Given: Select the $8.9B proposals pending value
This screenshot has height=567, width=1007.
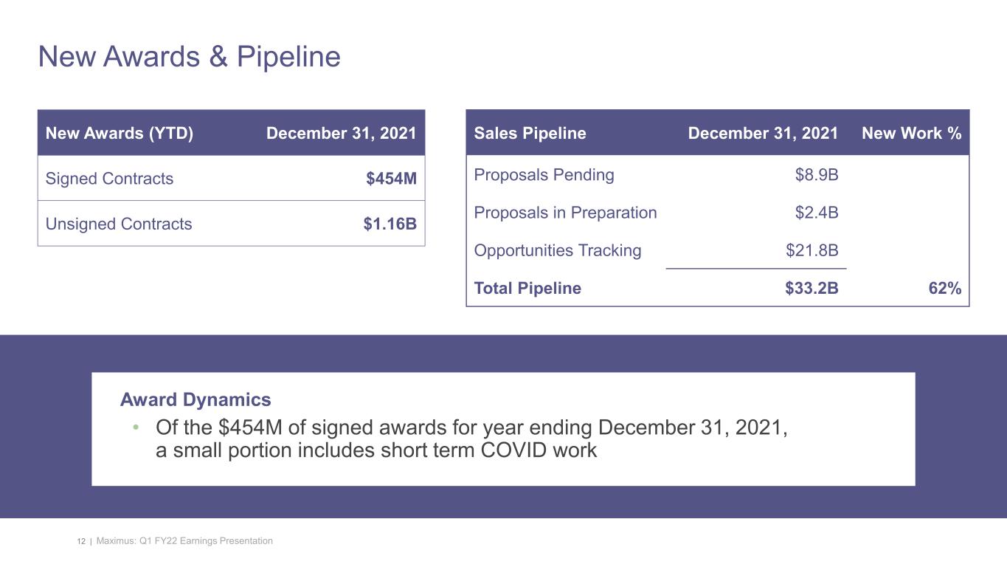Looking at the screenshot, I should point(816,175).
